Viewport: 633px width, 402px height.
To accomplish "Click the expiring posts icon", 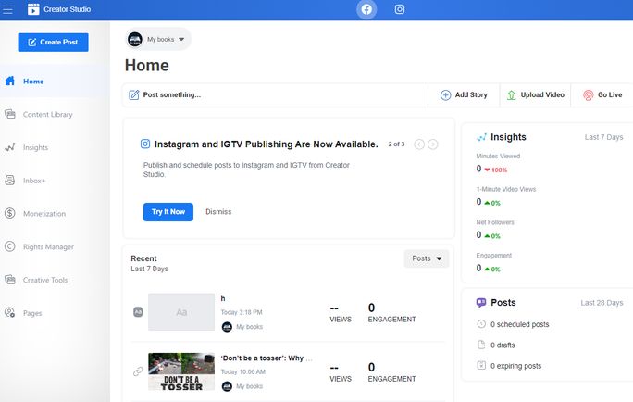I will pos(481,365).
